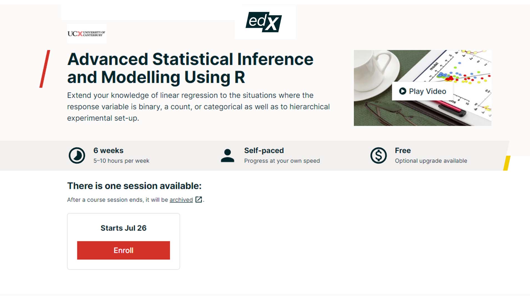Click the external link icon after archived

(x=199, y=199)
